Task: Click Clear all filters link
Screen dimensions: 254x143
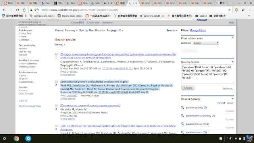Action: [23, 100]
